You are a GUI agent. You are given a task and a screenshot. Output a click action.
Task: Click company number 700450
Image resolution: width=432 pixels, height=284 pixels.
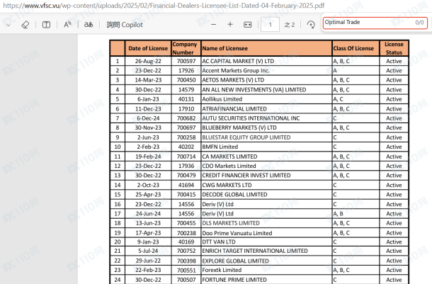coord(186,80)
